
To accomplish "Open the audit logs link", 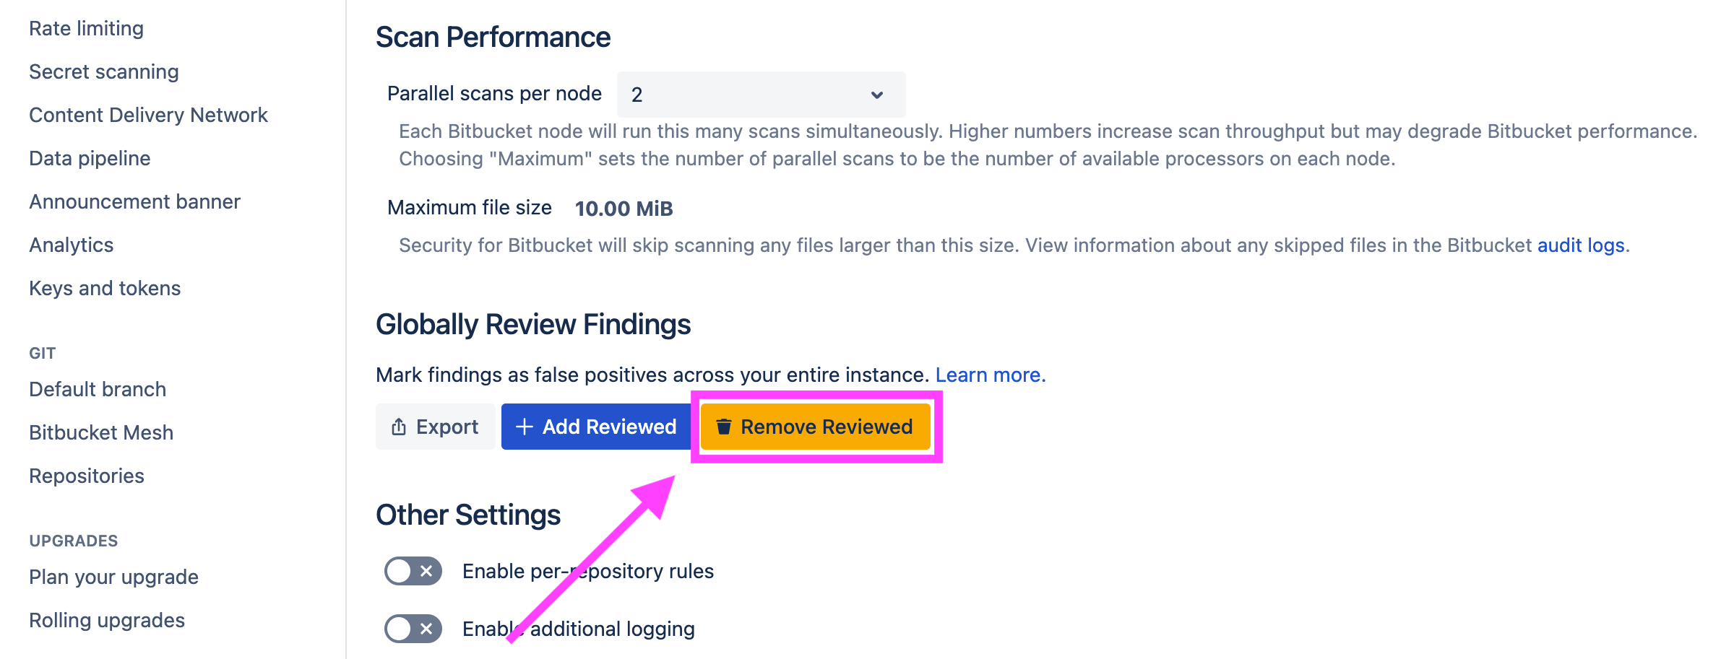I will tap(1581, 245).
